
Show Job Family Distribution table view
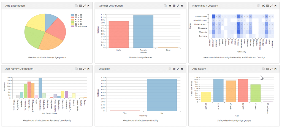80,69
